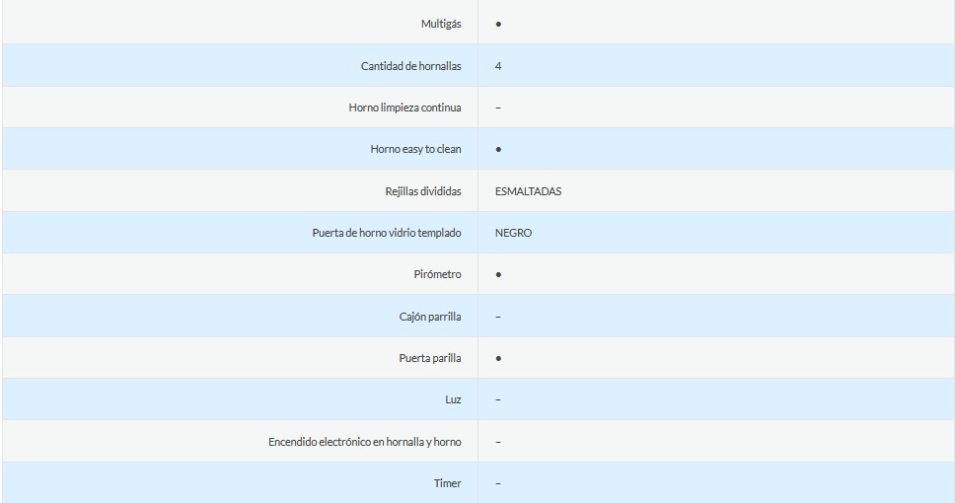Click the Pirómetro label
The height and width of the screenshot is (503, 955).
coord(437,274)
